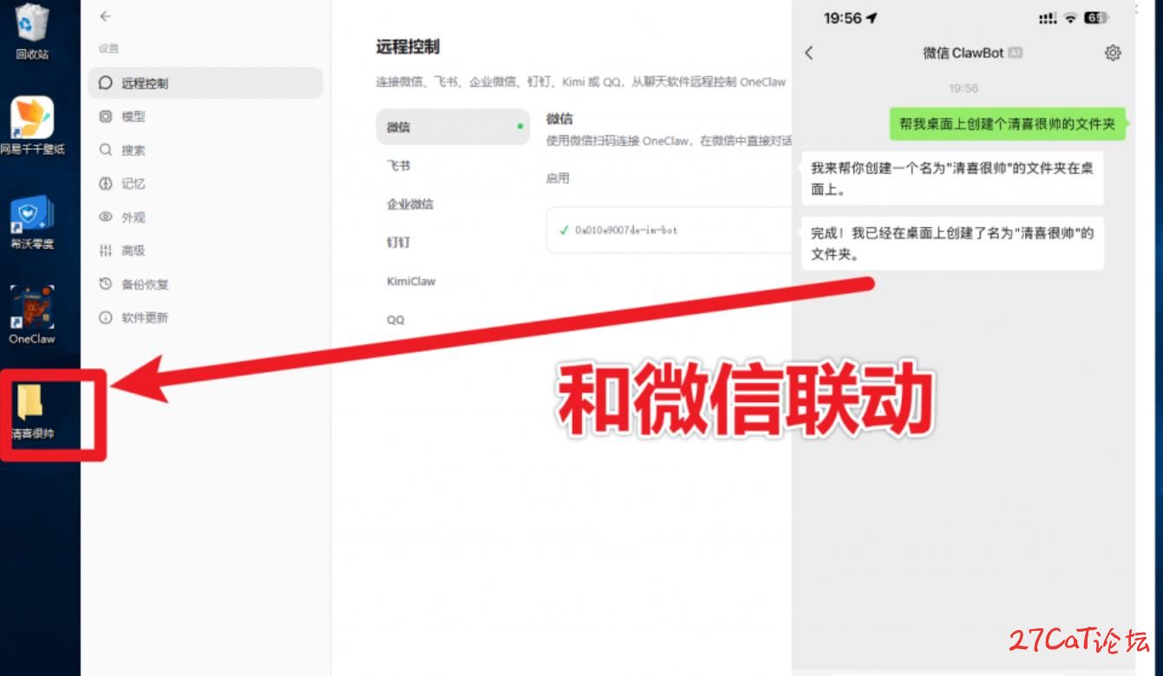Select the 微信 channel tab

click(452, 127)
